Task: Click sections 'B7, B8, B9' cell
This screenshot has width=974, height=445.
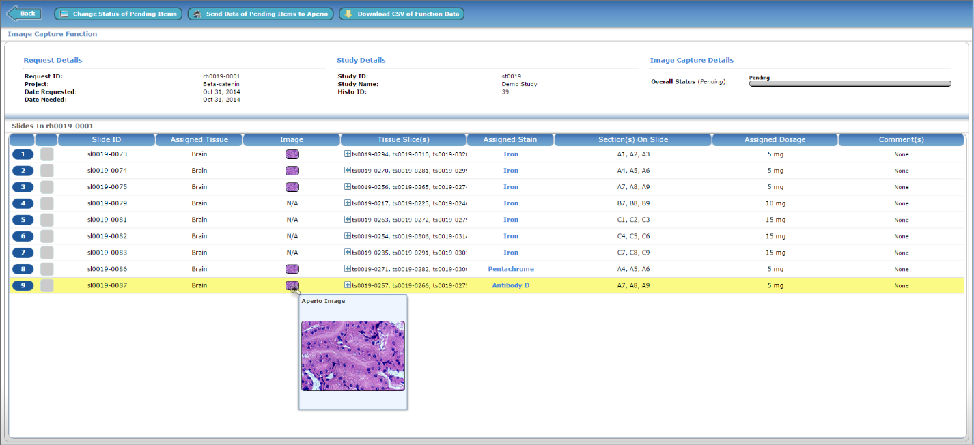Action: (x=633, y=203)
